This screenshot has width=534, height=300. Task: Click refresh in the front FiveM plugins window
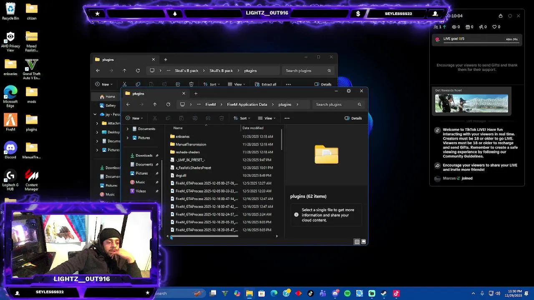(x=168, y=105)
